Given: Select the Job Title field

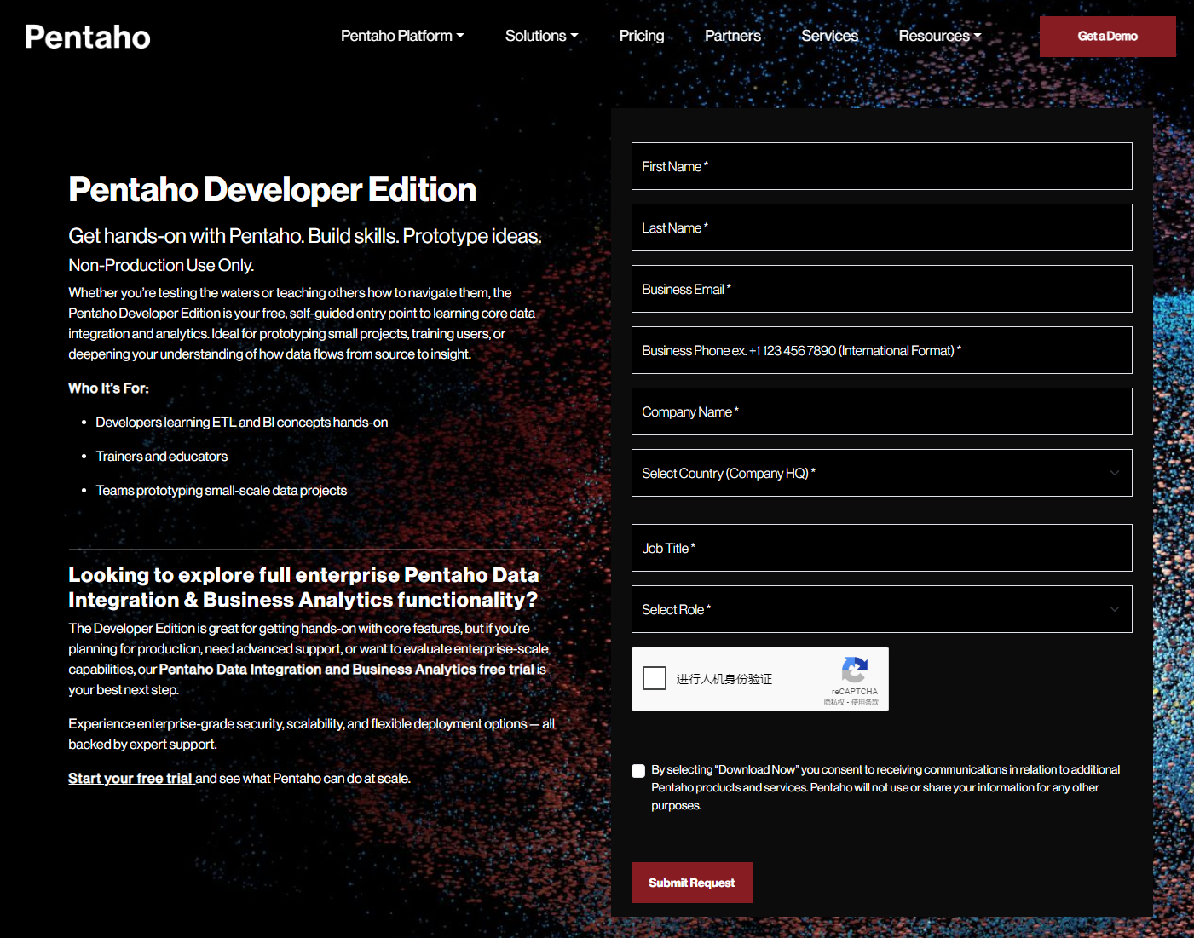Looking at the screenshot, I should coord(882,548).
